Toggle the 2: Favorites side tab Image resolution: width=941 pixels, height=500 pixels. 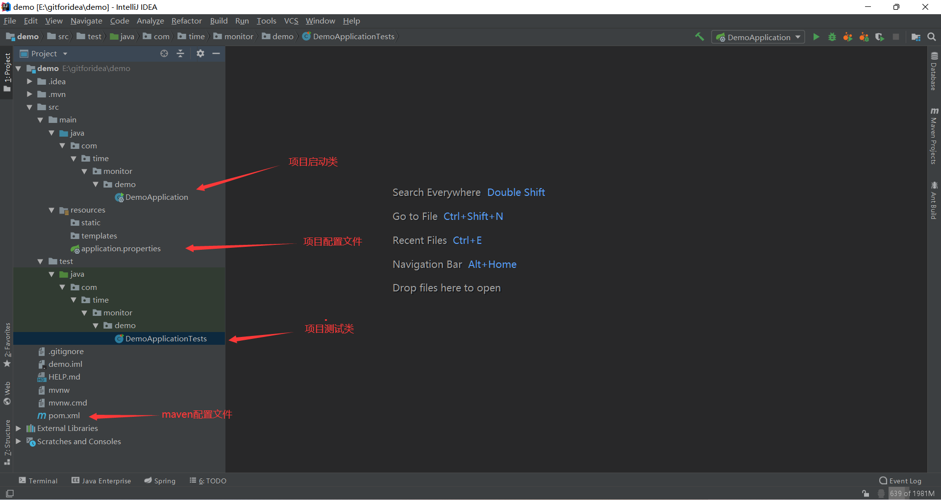[x=7, y=345]
